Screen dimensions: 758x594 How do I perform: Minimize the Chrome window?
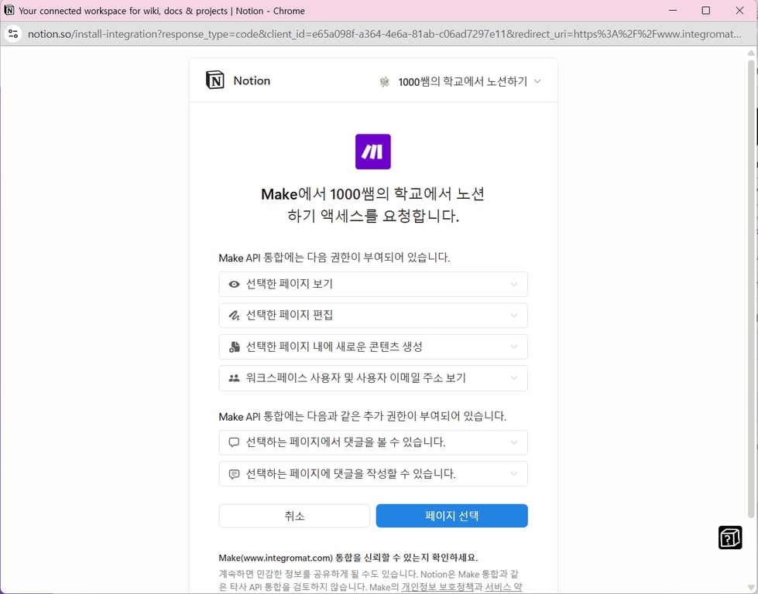tap(672, 10)
